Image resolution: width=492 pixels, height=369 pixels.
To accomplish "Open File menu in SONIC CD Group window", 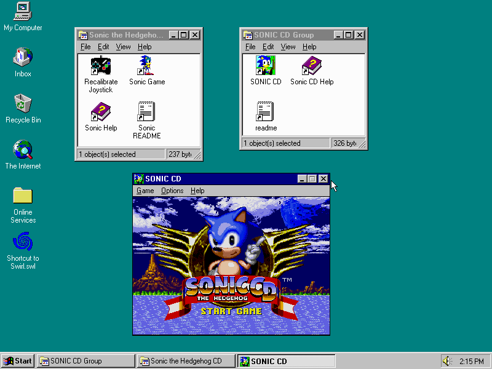I will pos(250,47).
